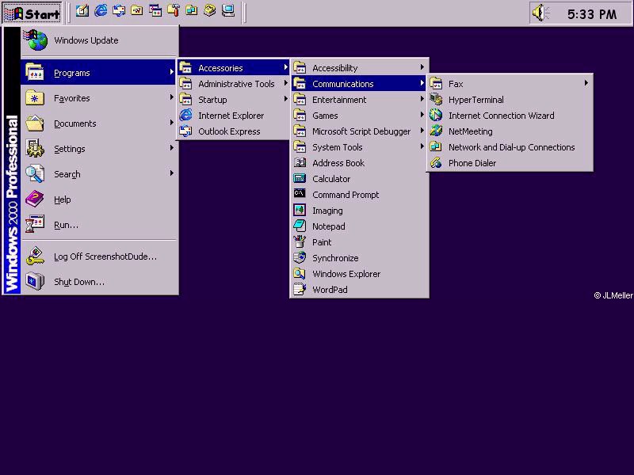This screenshot has width=634, height=475.
Task: Click the Internet Explorer icon in the Programs menu
Action: (x=185, y=115)
